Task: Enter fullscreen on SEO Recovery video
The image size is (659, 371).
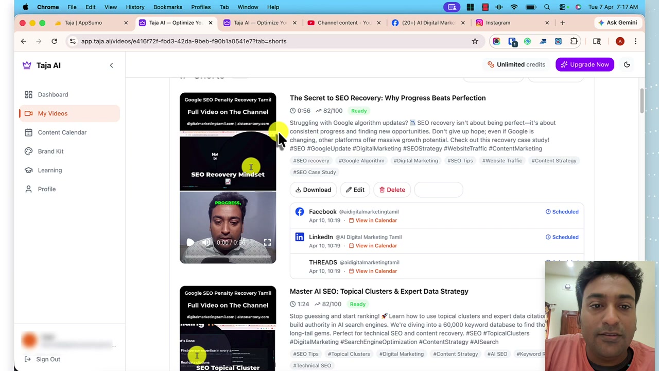Action: click(x=267, y=242)
